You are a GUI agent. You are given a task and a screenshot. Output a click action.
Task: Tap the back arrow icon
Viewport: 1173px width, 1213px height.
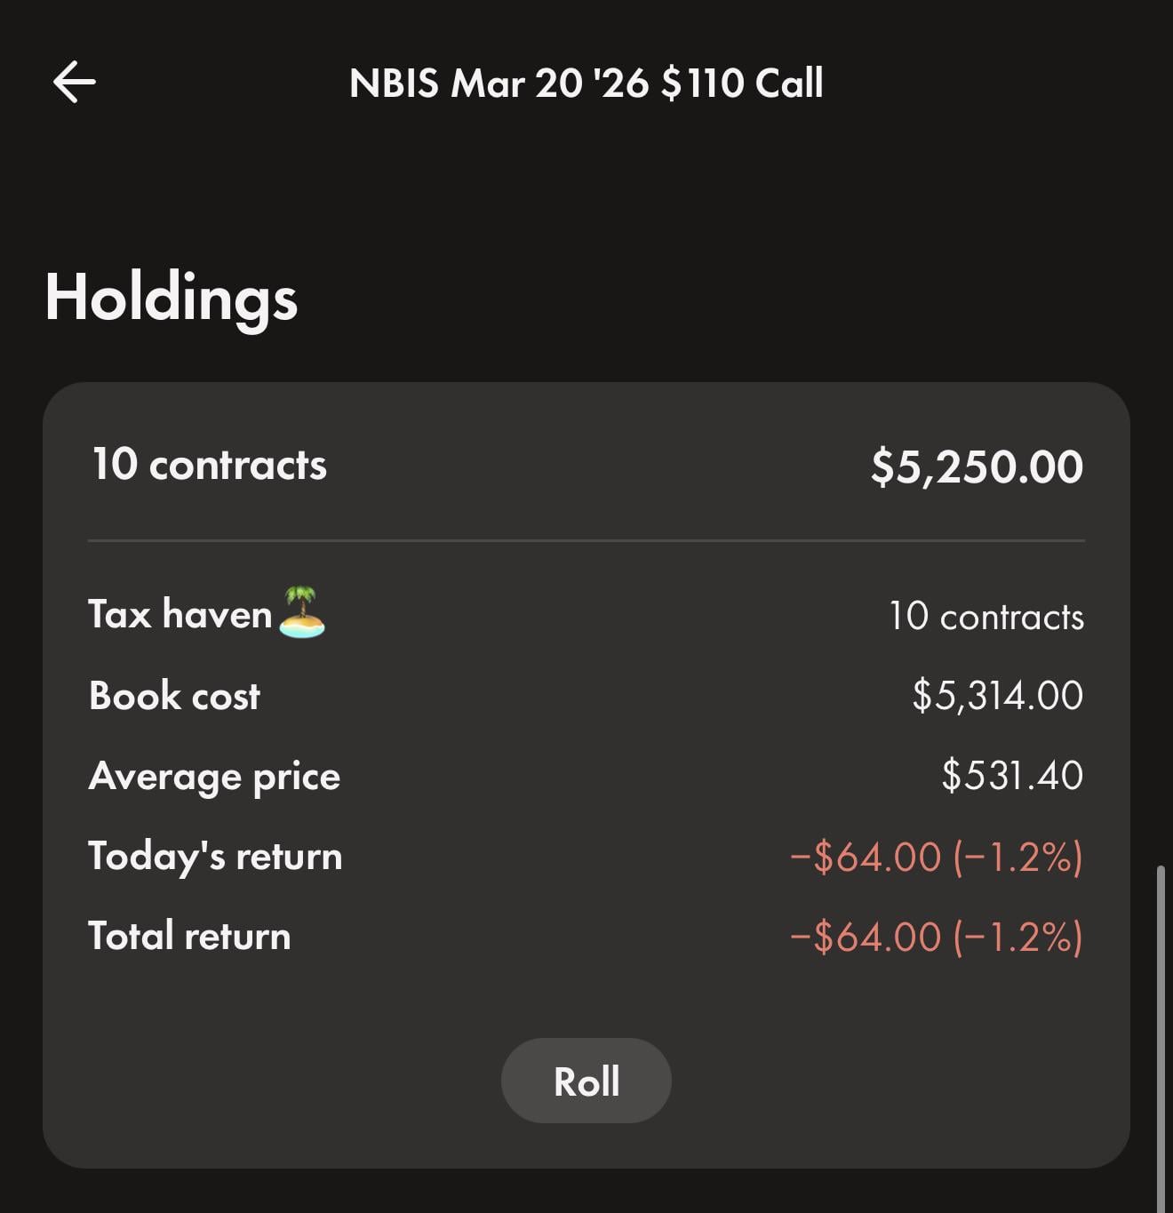(75, 83)
